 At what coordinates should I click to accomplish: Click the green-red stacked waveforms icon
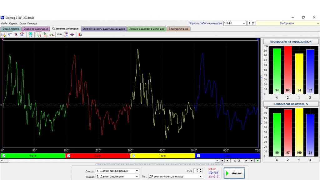(45, 34)
